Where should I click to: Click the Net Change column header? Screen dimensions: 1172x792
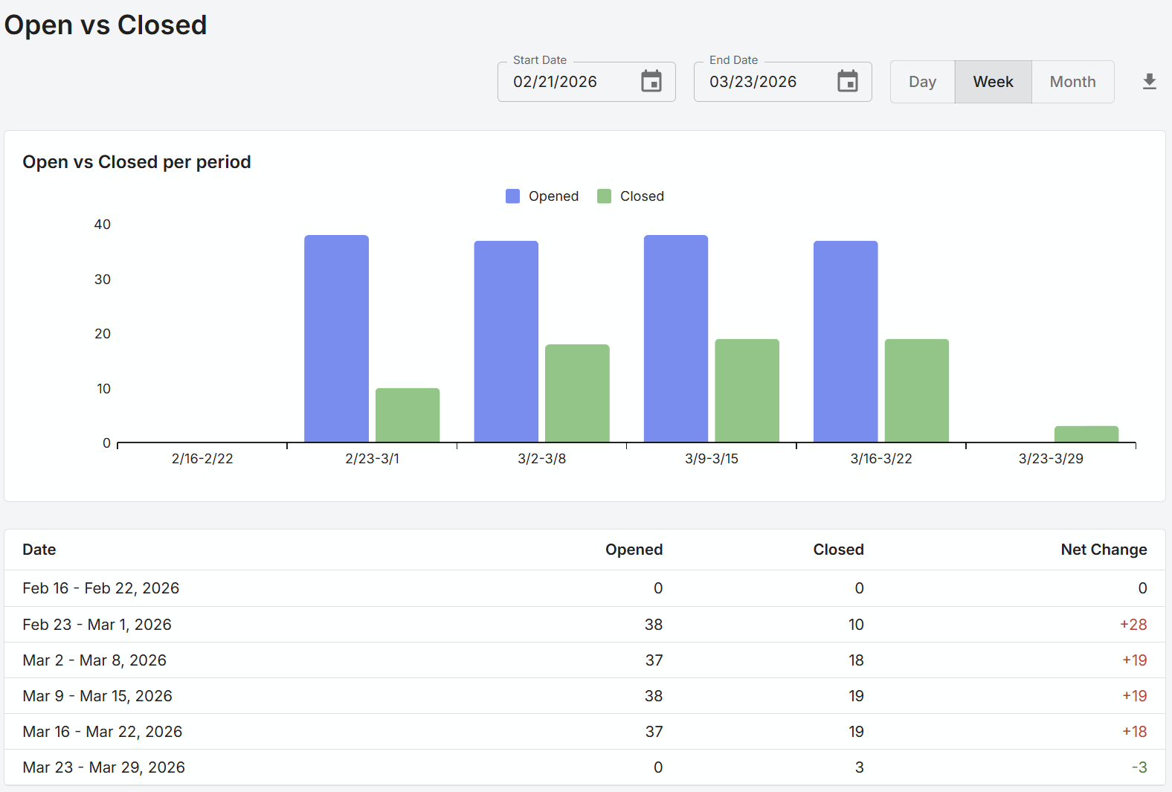[1103, 550]
